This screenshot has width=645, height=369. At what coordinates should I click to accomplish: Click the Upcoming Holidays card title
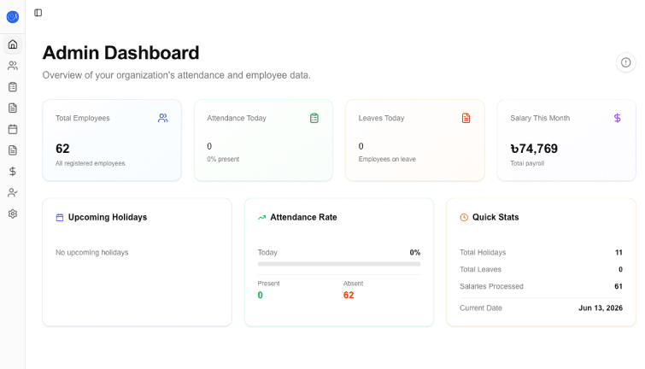tap(108, 217)
